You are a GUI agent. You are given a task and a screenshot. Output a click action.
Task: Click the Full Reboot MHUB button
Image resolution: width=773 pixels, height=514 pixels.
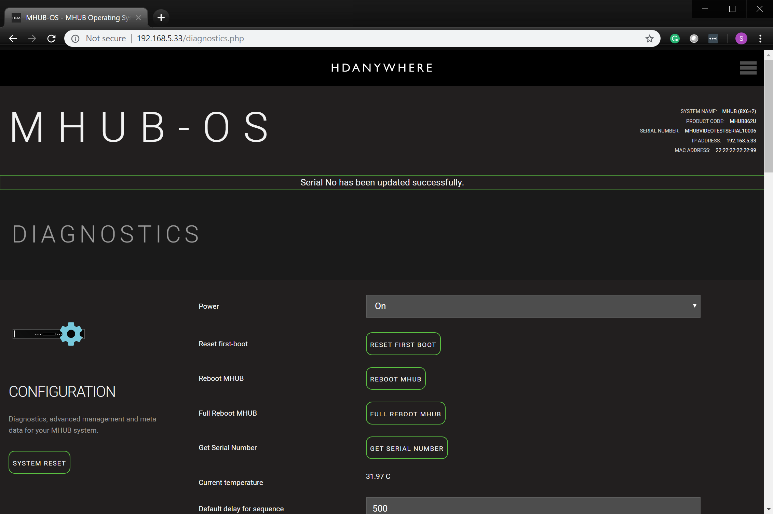[406, 414]
